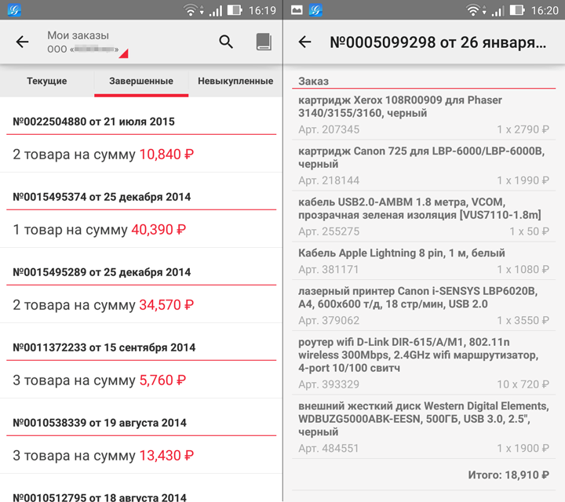Tap the app notification icon on left status bar
This screenshot has width=565, height=502.
(14, 9)
